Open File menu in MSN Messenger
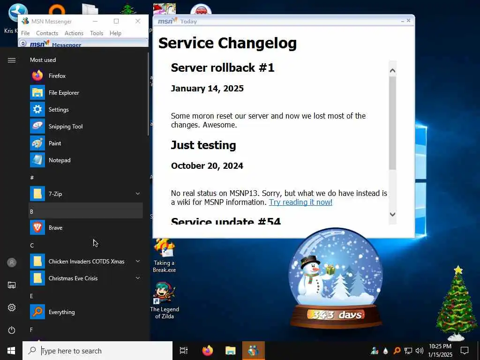Viewport: 480px width, 360px height. point(25,33)
